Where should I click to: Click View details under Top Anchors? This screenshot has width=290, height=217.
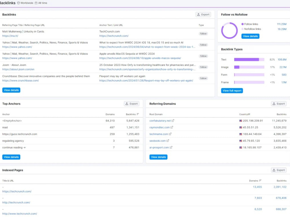click(x=11, y=157)
